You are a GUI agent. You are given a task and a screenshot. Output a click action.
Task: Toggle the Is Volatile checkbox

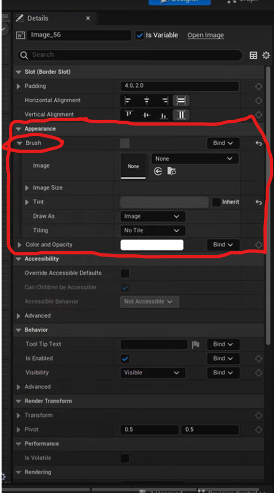[125, 458]
